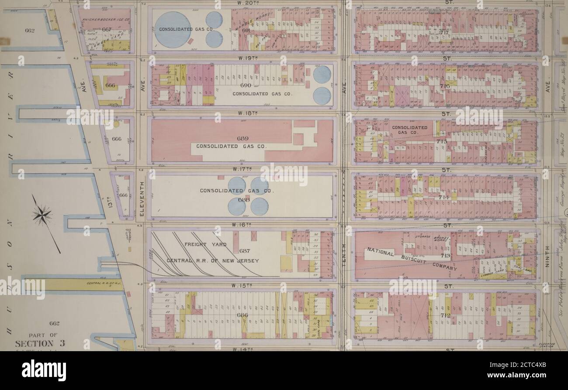
Task: Select block number 689
Action: [x=242, y=139]
